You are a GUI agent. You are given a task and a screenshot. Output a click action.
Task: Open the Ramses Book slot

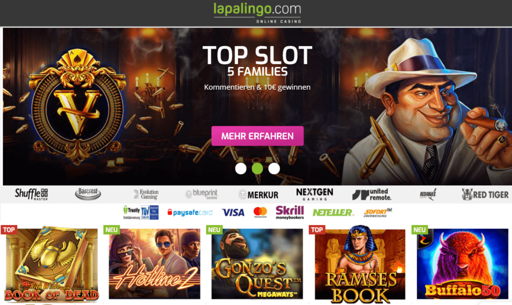tap(360, 264)
